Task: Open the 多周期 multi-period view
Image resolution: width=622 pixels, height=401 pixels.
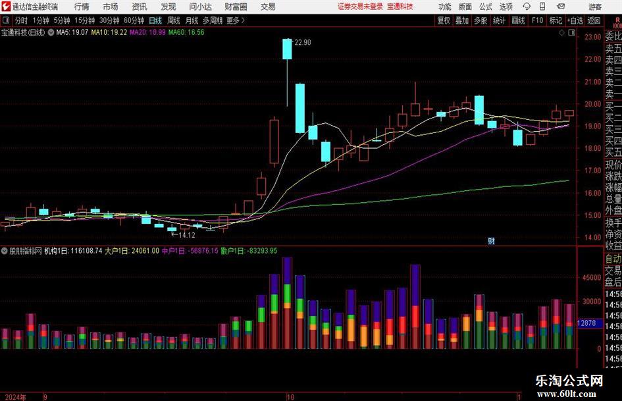Action: [212, 20]
